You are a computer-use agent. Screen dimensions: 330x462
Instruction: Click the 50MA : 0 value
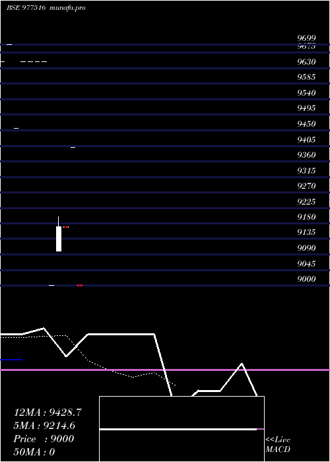(x=34, y=452)
